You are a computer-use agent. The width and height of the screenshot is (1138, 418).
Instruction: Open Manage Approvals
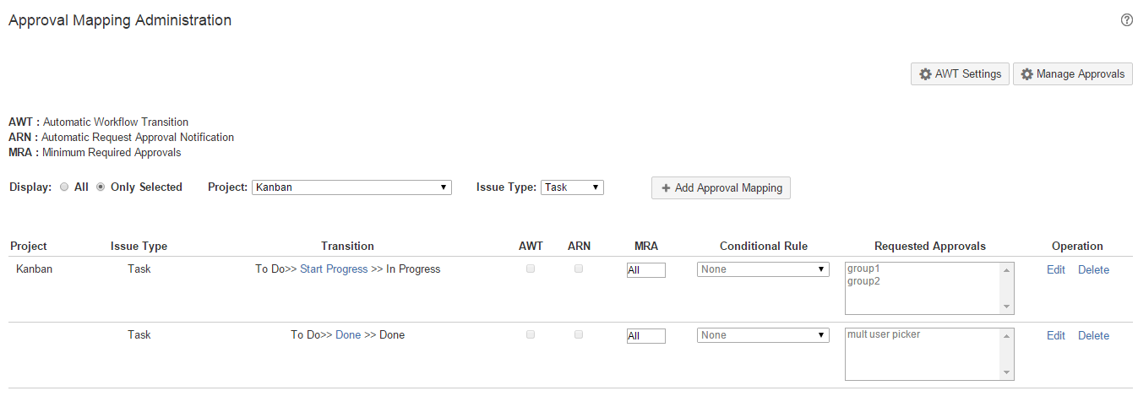pos(1072,74)
